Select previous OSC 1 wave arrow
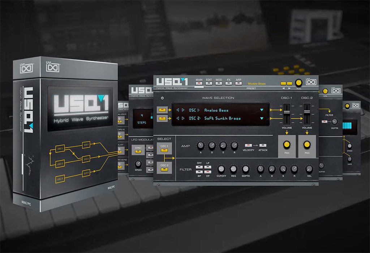Image resolution: width=370 pixels, height=253 pixels. pyautogui.click(x=178, y=110)
